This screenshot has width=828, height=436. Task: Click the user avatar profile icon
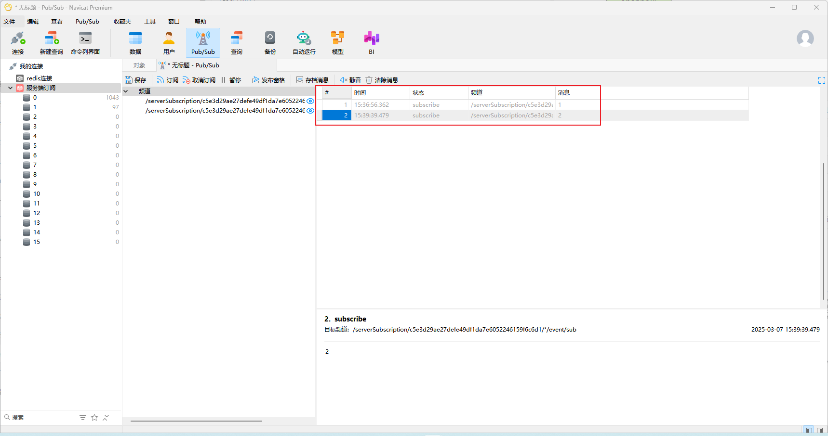point(805,38)
